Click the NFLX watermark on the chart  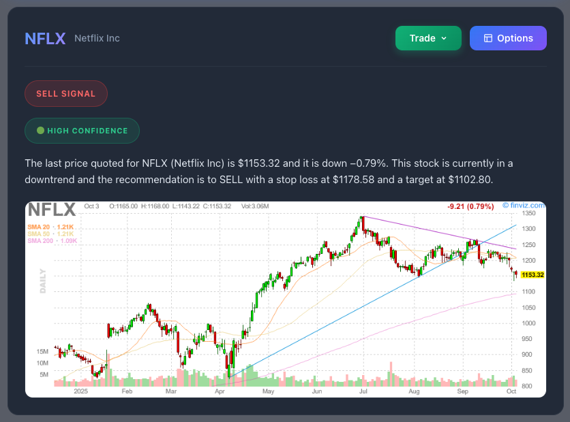pyautogui.click(x=52, y=210)
